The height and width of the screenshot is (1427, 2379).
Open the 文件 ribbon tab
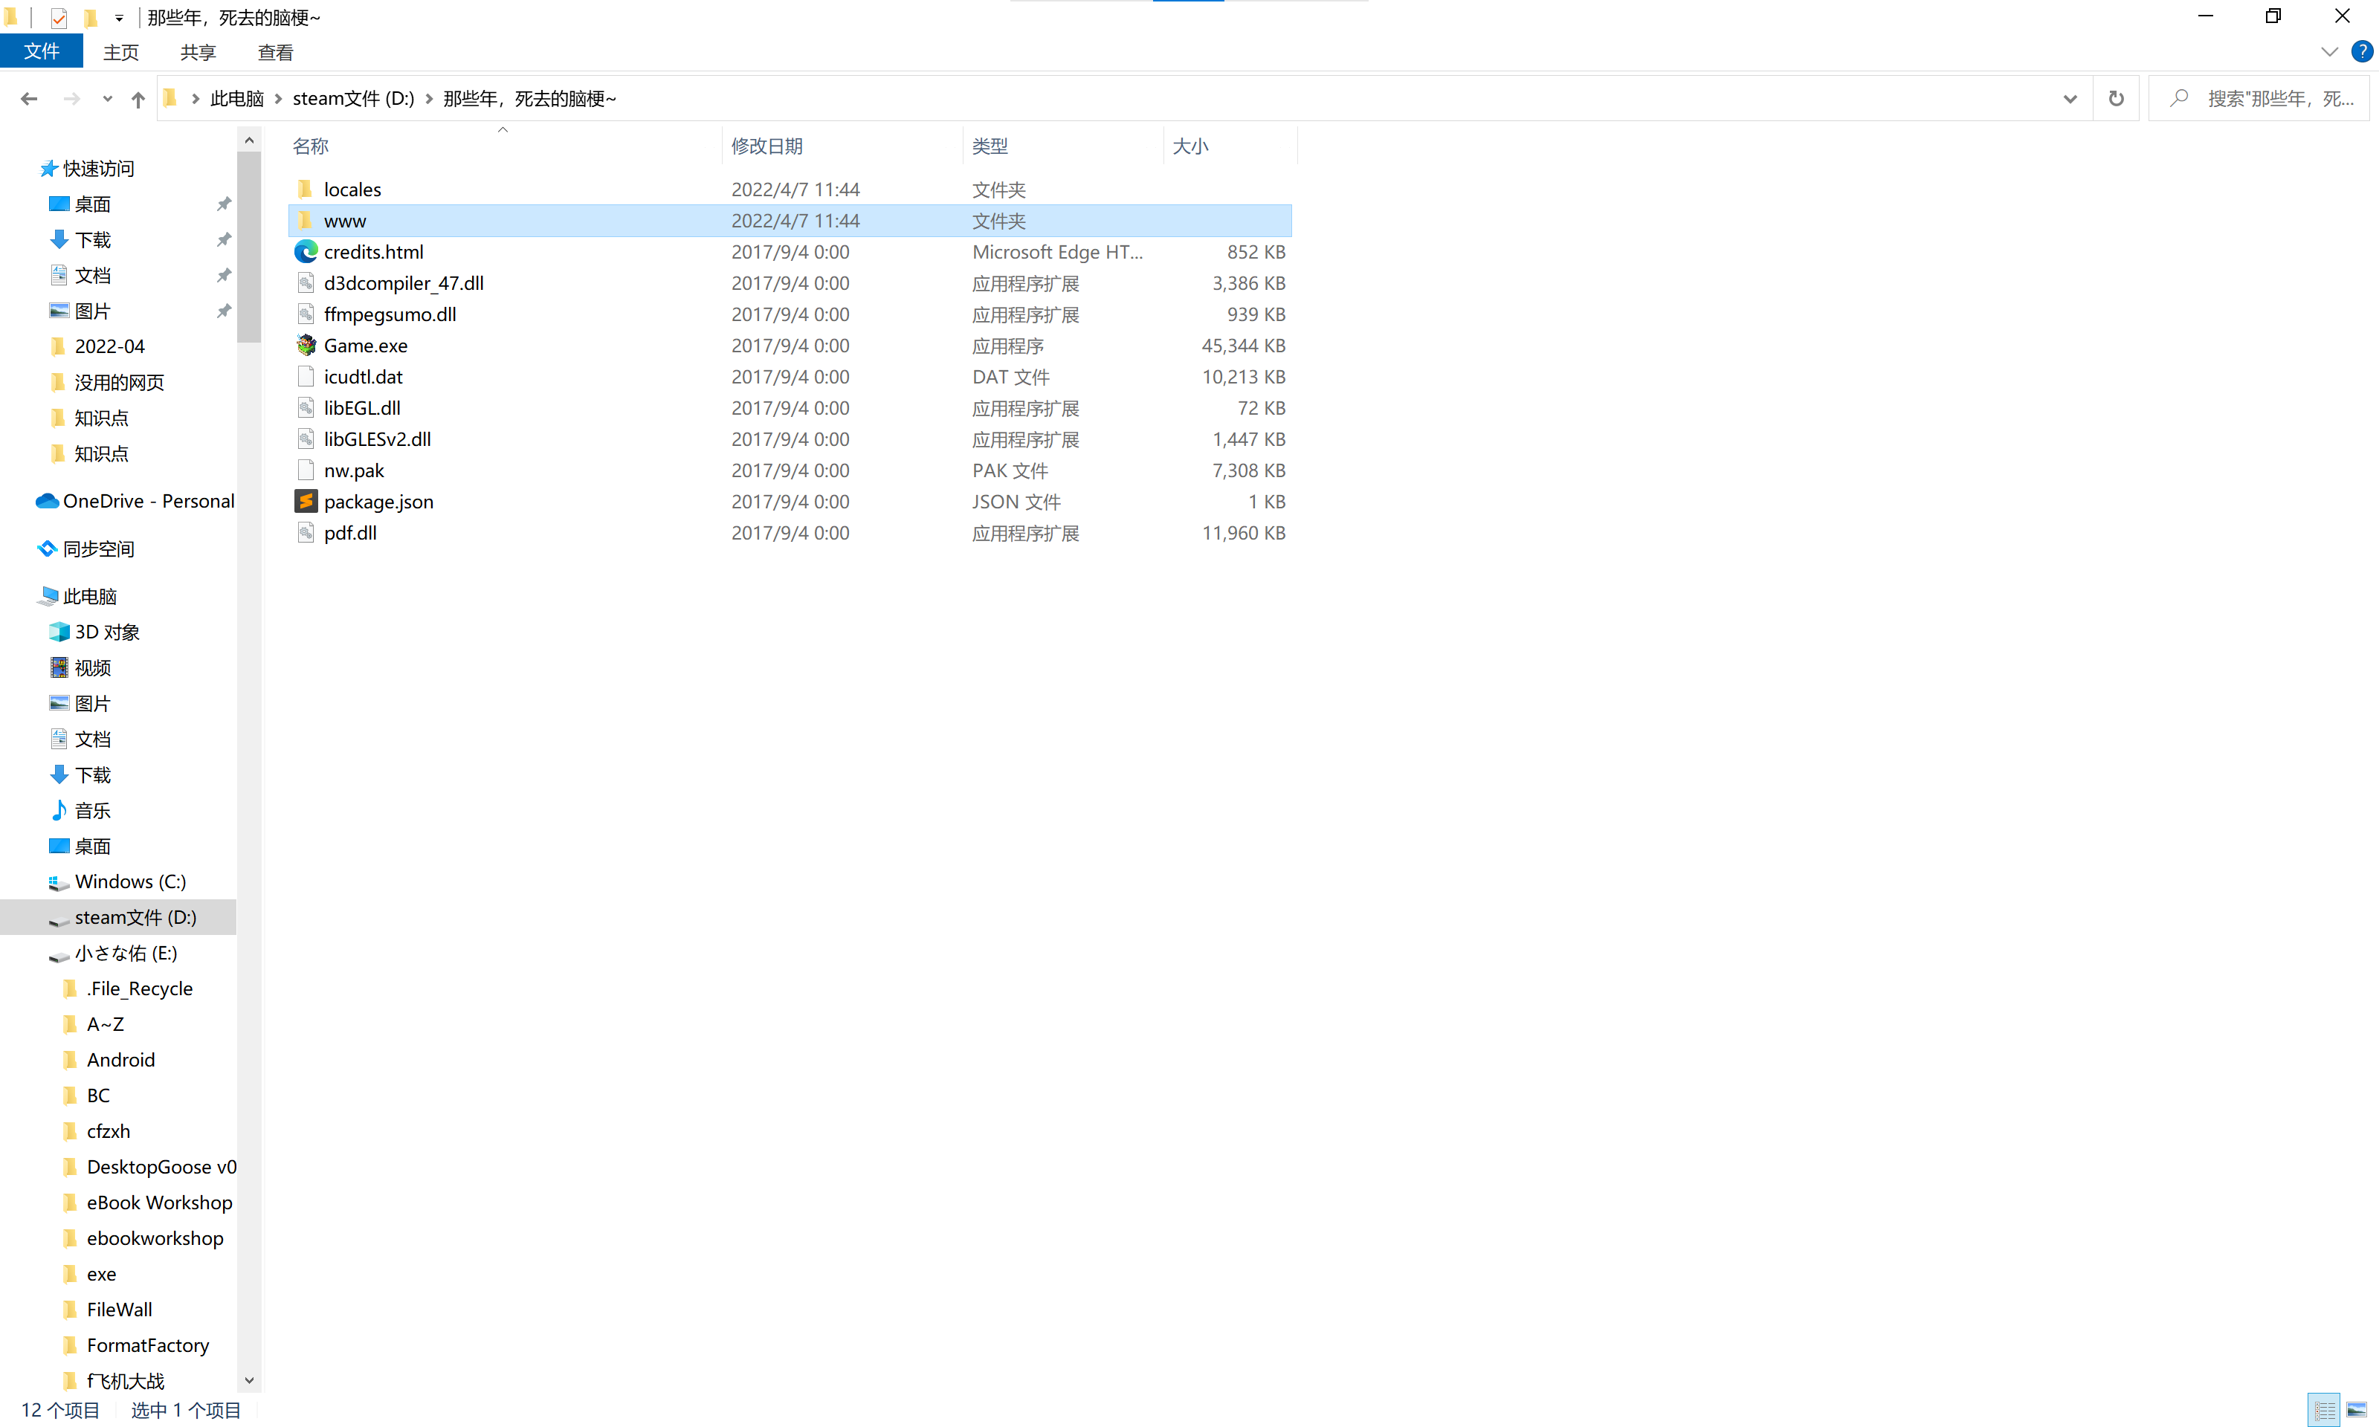[x=42, y=51]
